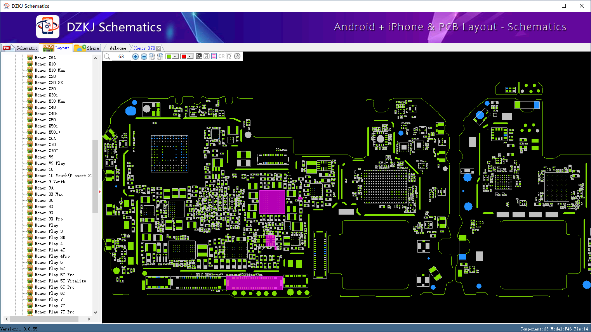Close the Honor X70 tab
Viewport: 591px width, 332px height.
(x=158, y=48)
